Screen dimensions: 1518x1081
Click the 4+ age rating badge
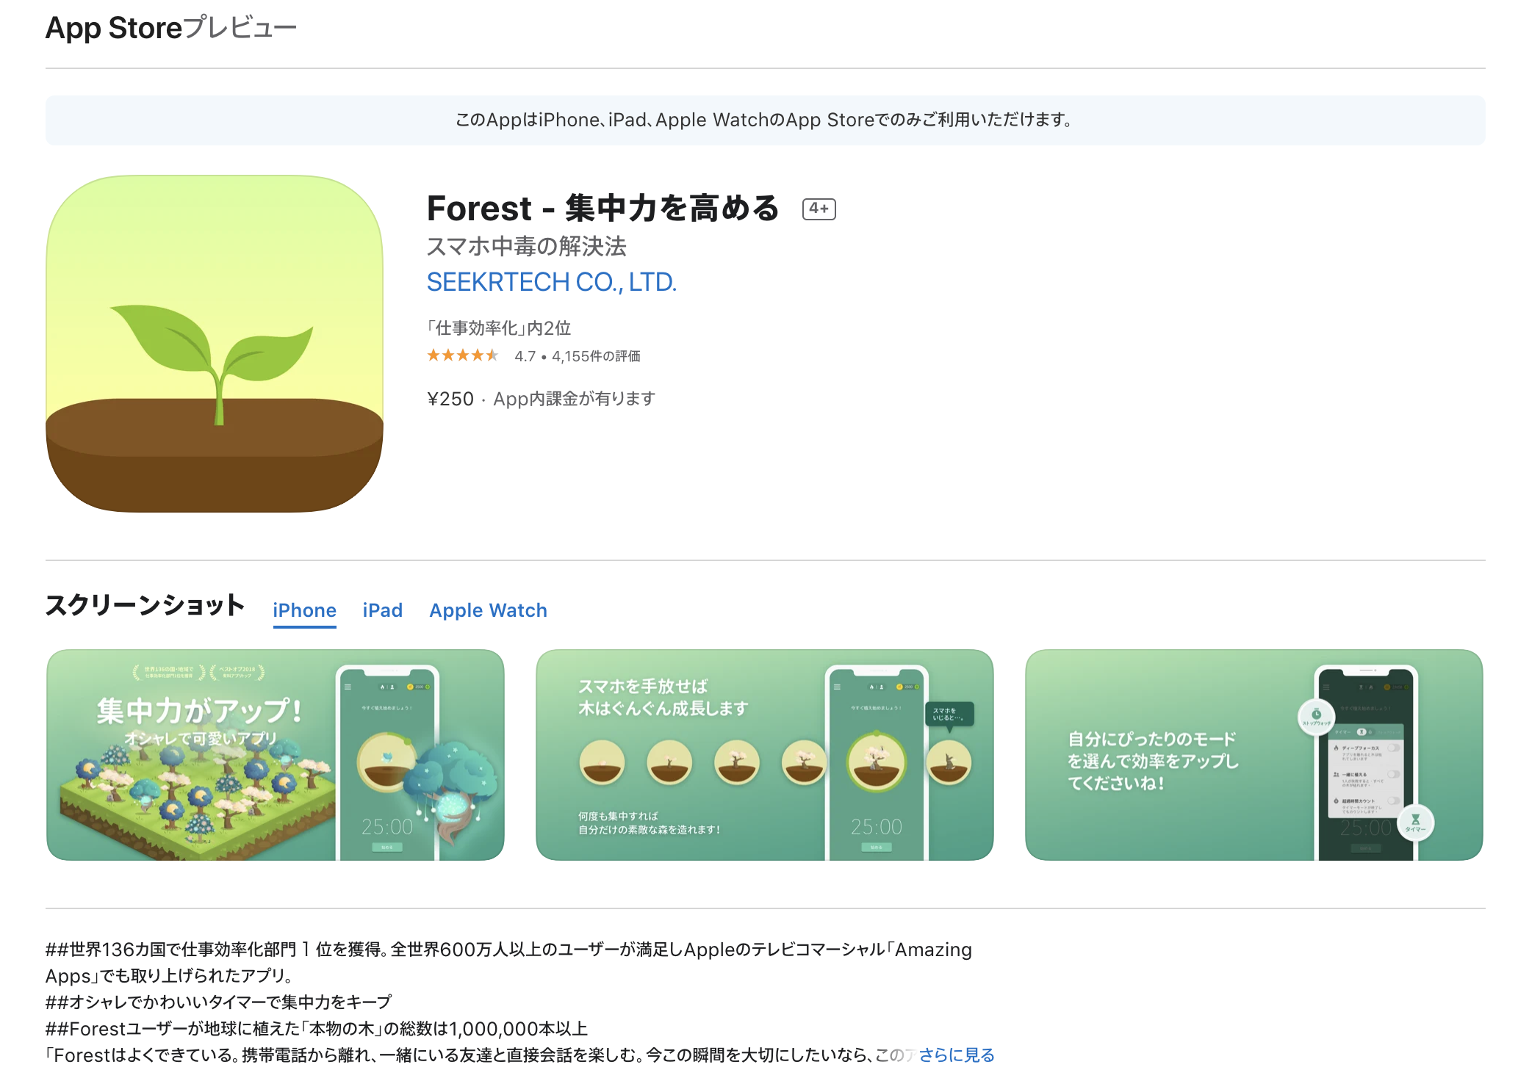pos(819,209)
